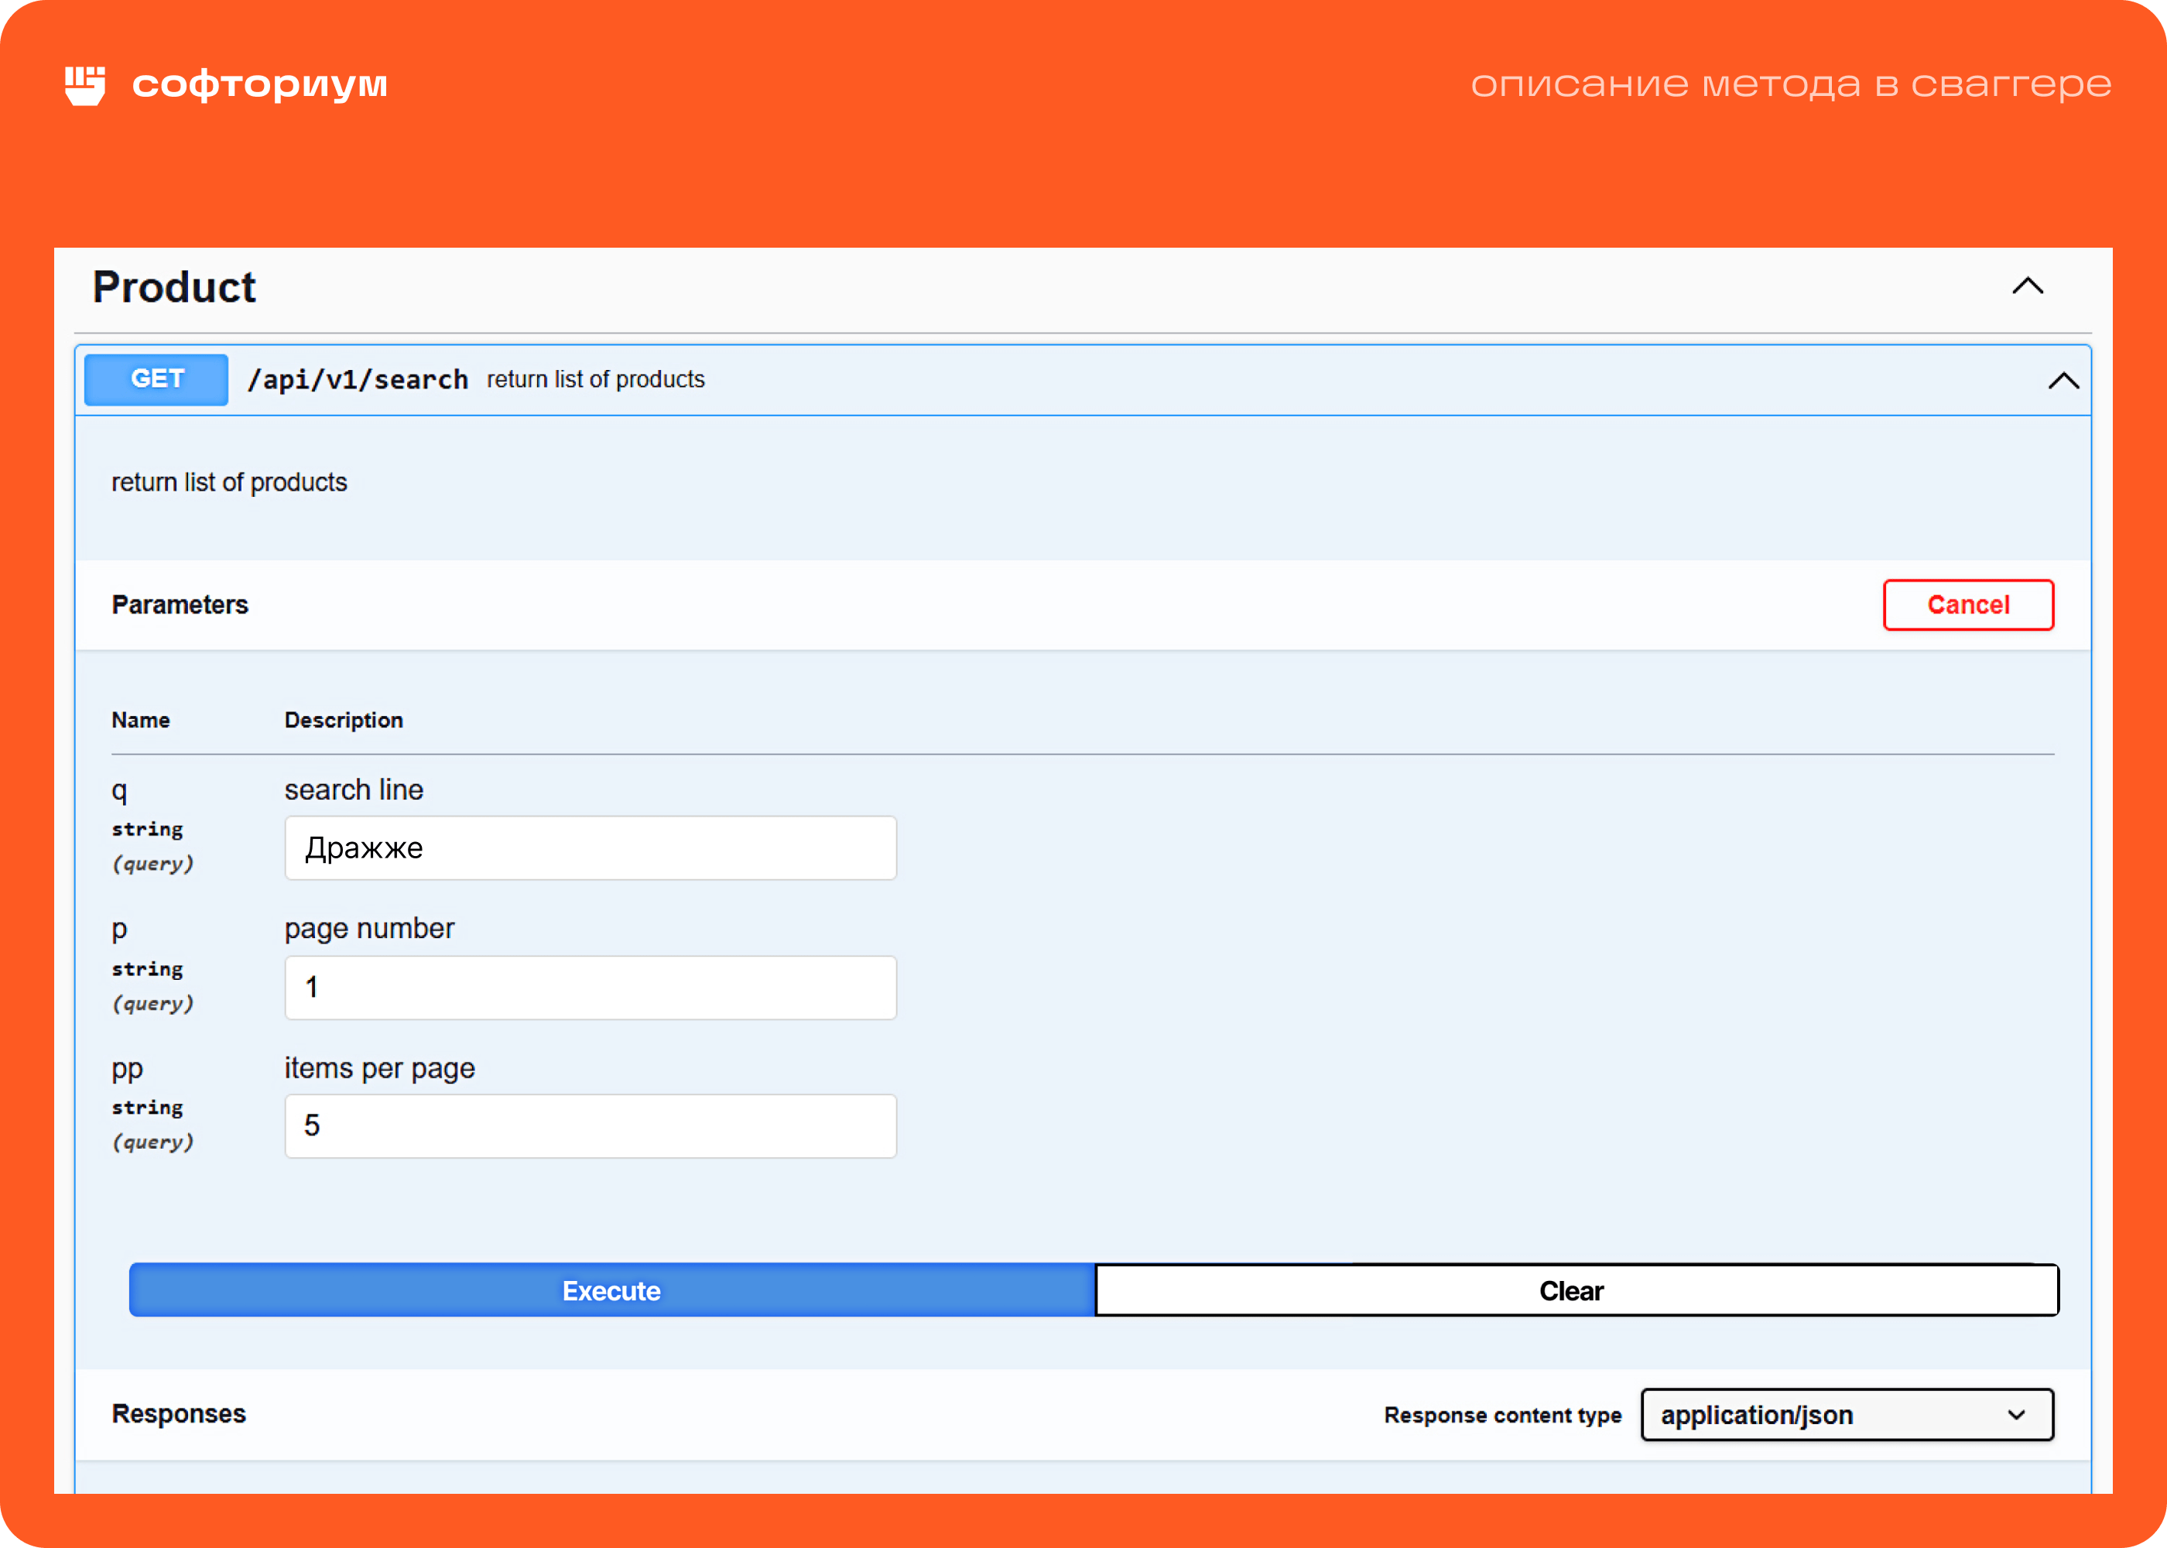Focus the page number input field

[x=590, y=988]
